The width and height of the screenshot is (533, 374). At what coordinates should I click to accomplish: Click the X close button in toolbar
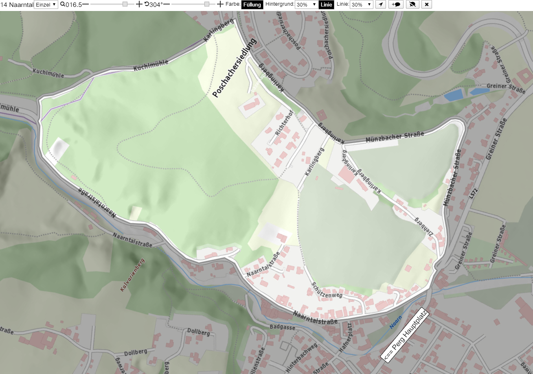(426, 4)
